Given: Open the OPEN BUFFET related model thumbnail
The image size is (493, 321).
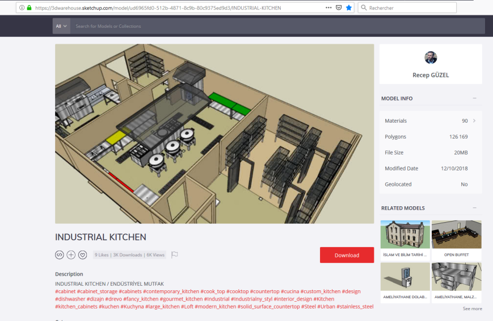Looking at the screenshot, I should pos(456,236).
